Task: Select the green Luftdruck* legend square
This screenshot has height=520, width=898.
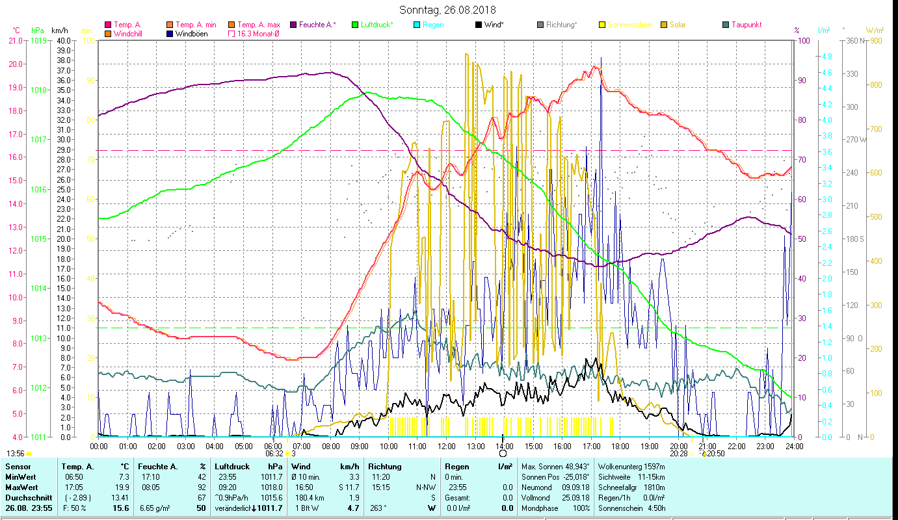Action: (x=355, y=25)
